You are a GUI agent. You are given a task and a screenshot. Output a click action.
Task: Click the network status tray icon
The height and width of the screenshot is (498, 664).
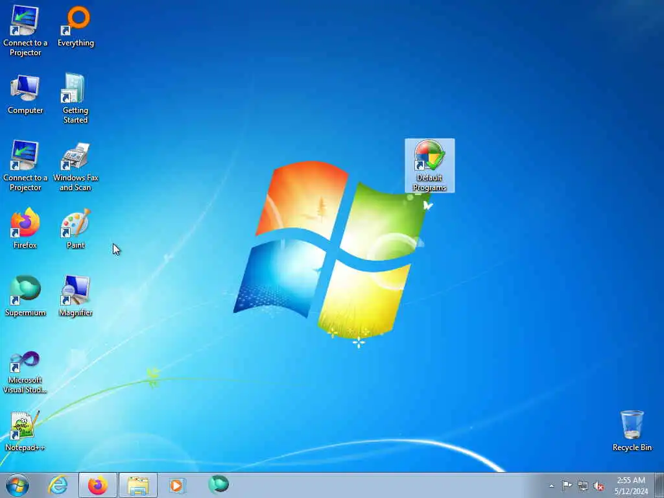(583, 486)
